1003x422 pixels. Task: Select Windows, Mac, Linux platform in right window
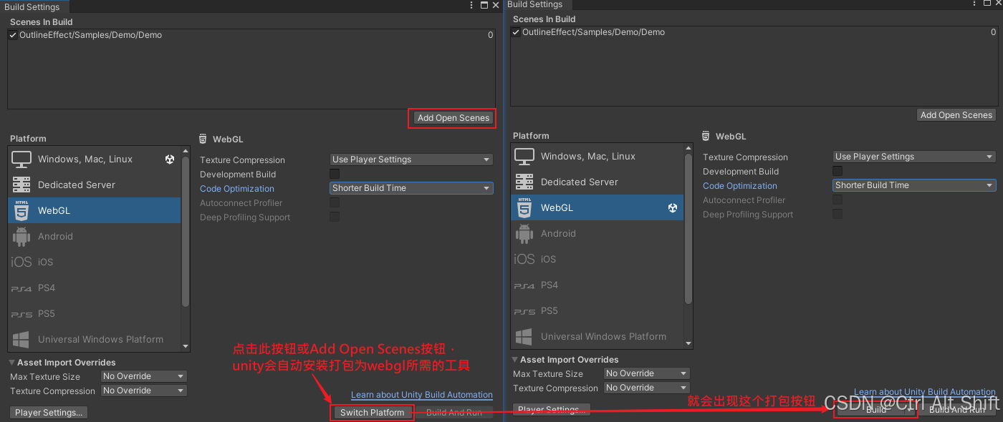(598, 157)
